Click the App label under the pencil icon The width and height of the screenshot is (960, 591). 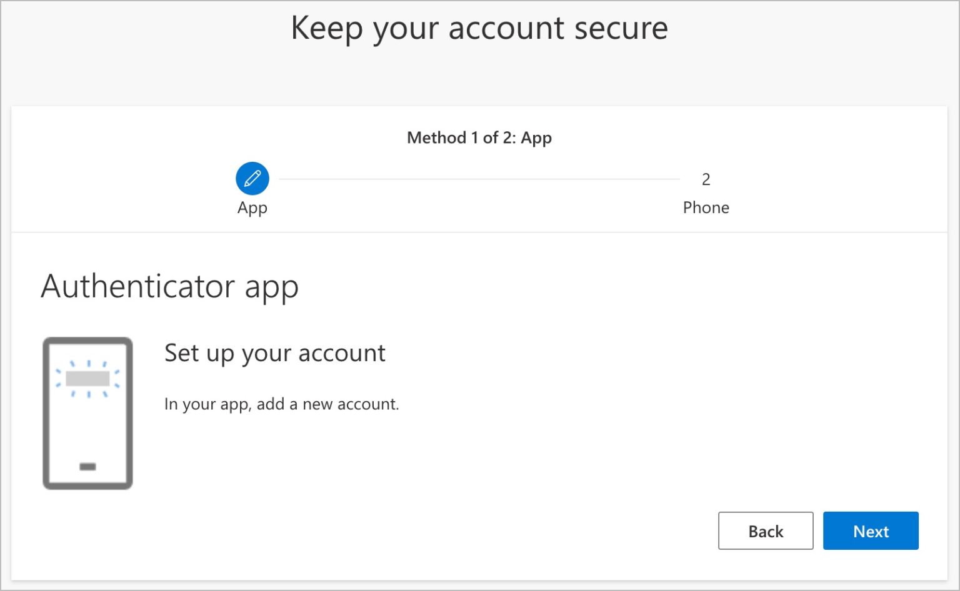(x=252, y=207)
